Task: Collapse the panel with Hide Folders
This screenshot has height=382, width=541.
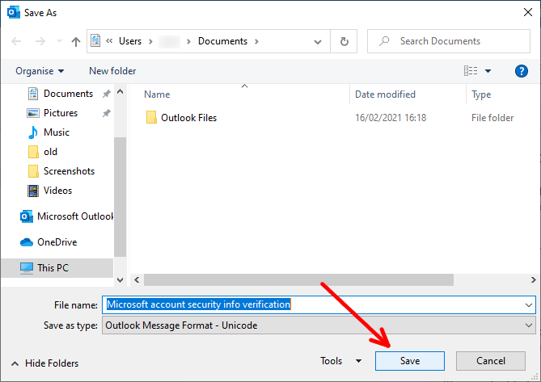Action: point(45,363)
